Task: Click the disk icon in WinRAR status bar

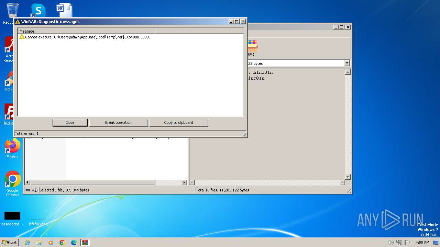Action: (28, 190)
